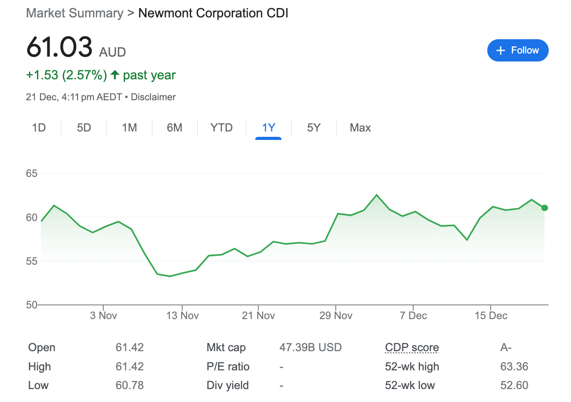This screenshot has height=402, width=571.
Task: Click the 60 y-axis label
Action: pyautogui.click(x=32, y=217)
